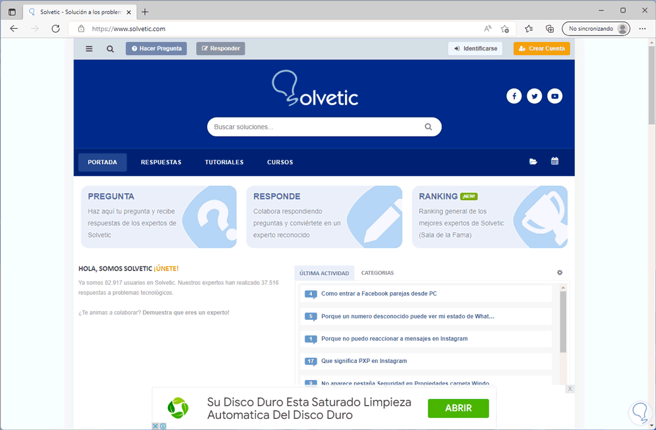Open Que significa PXP en Instagram post

click(x=363, y=360)
